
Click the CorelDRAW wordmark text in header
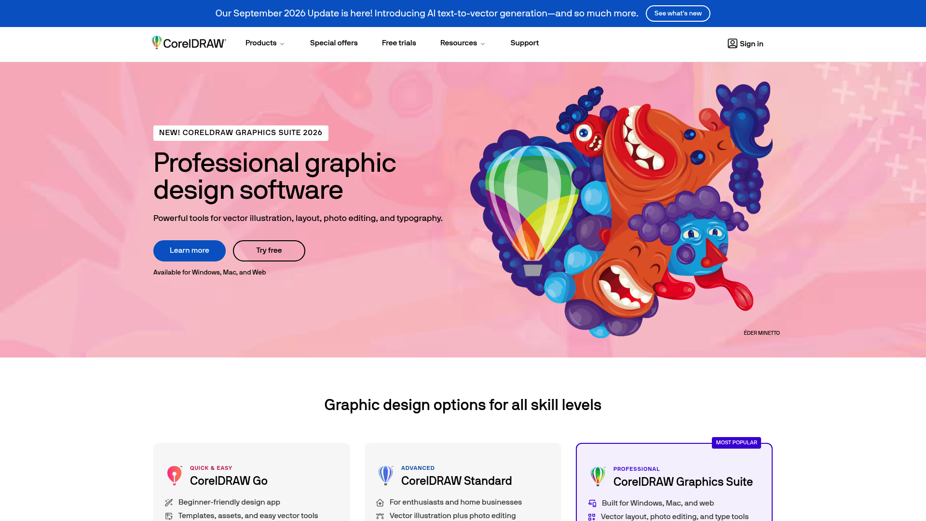click(x=194, y=43)
